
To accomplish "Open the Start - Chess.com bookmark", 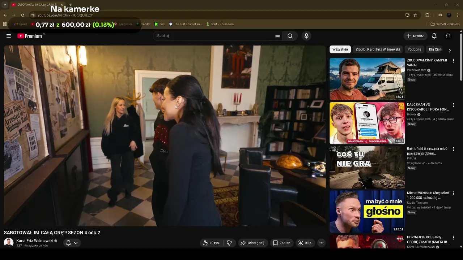I will [x=220, y=24].
